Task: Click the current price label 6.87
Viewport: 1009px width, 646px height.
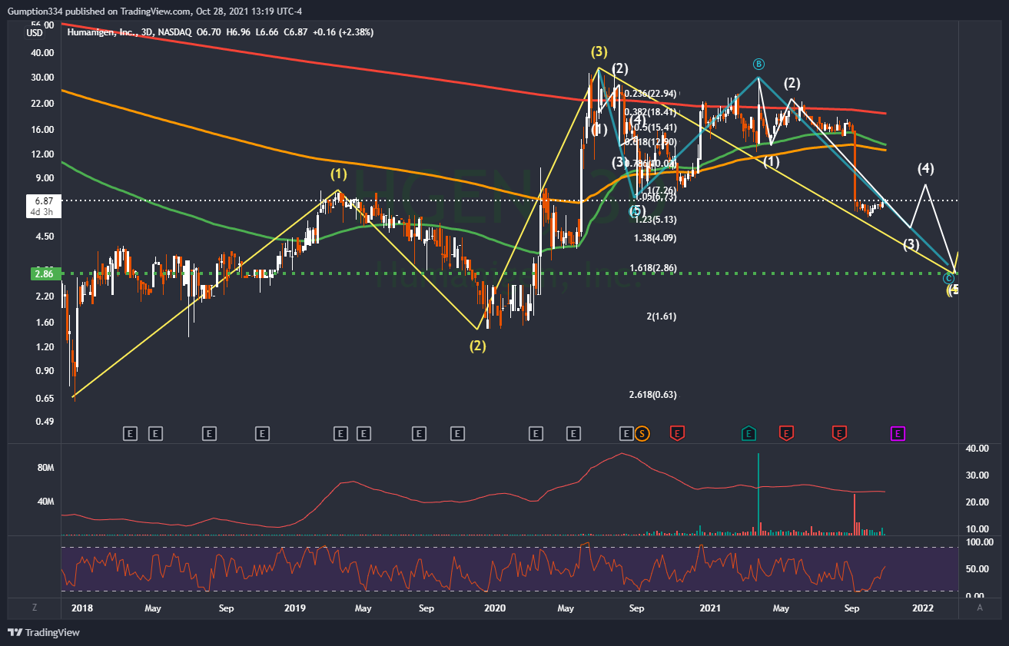Action: (x=43, y=200)
